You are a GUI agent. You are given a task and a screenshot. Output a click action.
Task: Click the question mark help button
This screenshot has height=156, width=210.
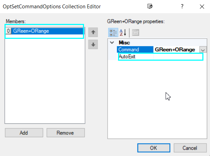click(x=182, y=6)
